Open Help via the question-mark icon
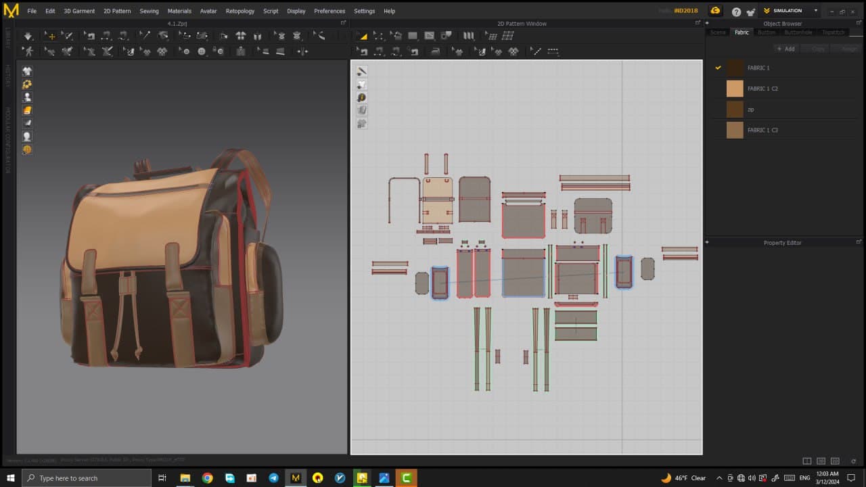The height and width of the screenshot is (487, 866). (x=736, y=11)
